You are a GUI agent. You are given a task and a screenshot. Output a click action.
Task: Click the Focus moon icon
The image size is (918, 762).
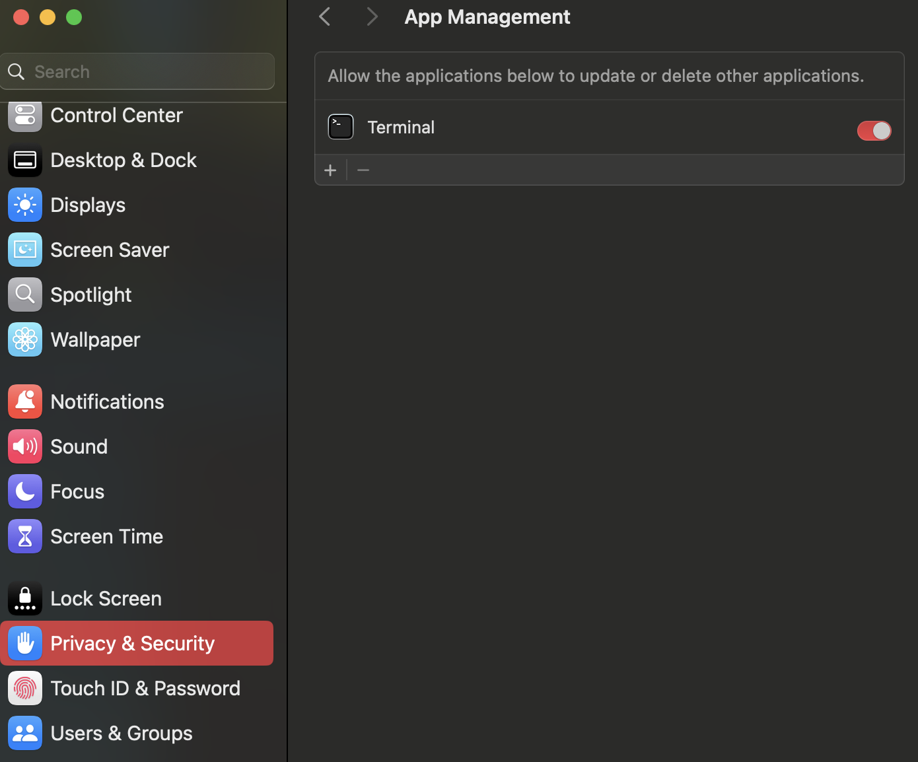[25, 492]
